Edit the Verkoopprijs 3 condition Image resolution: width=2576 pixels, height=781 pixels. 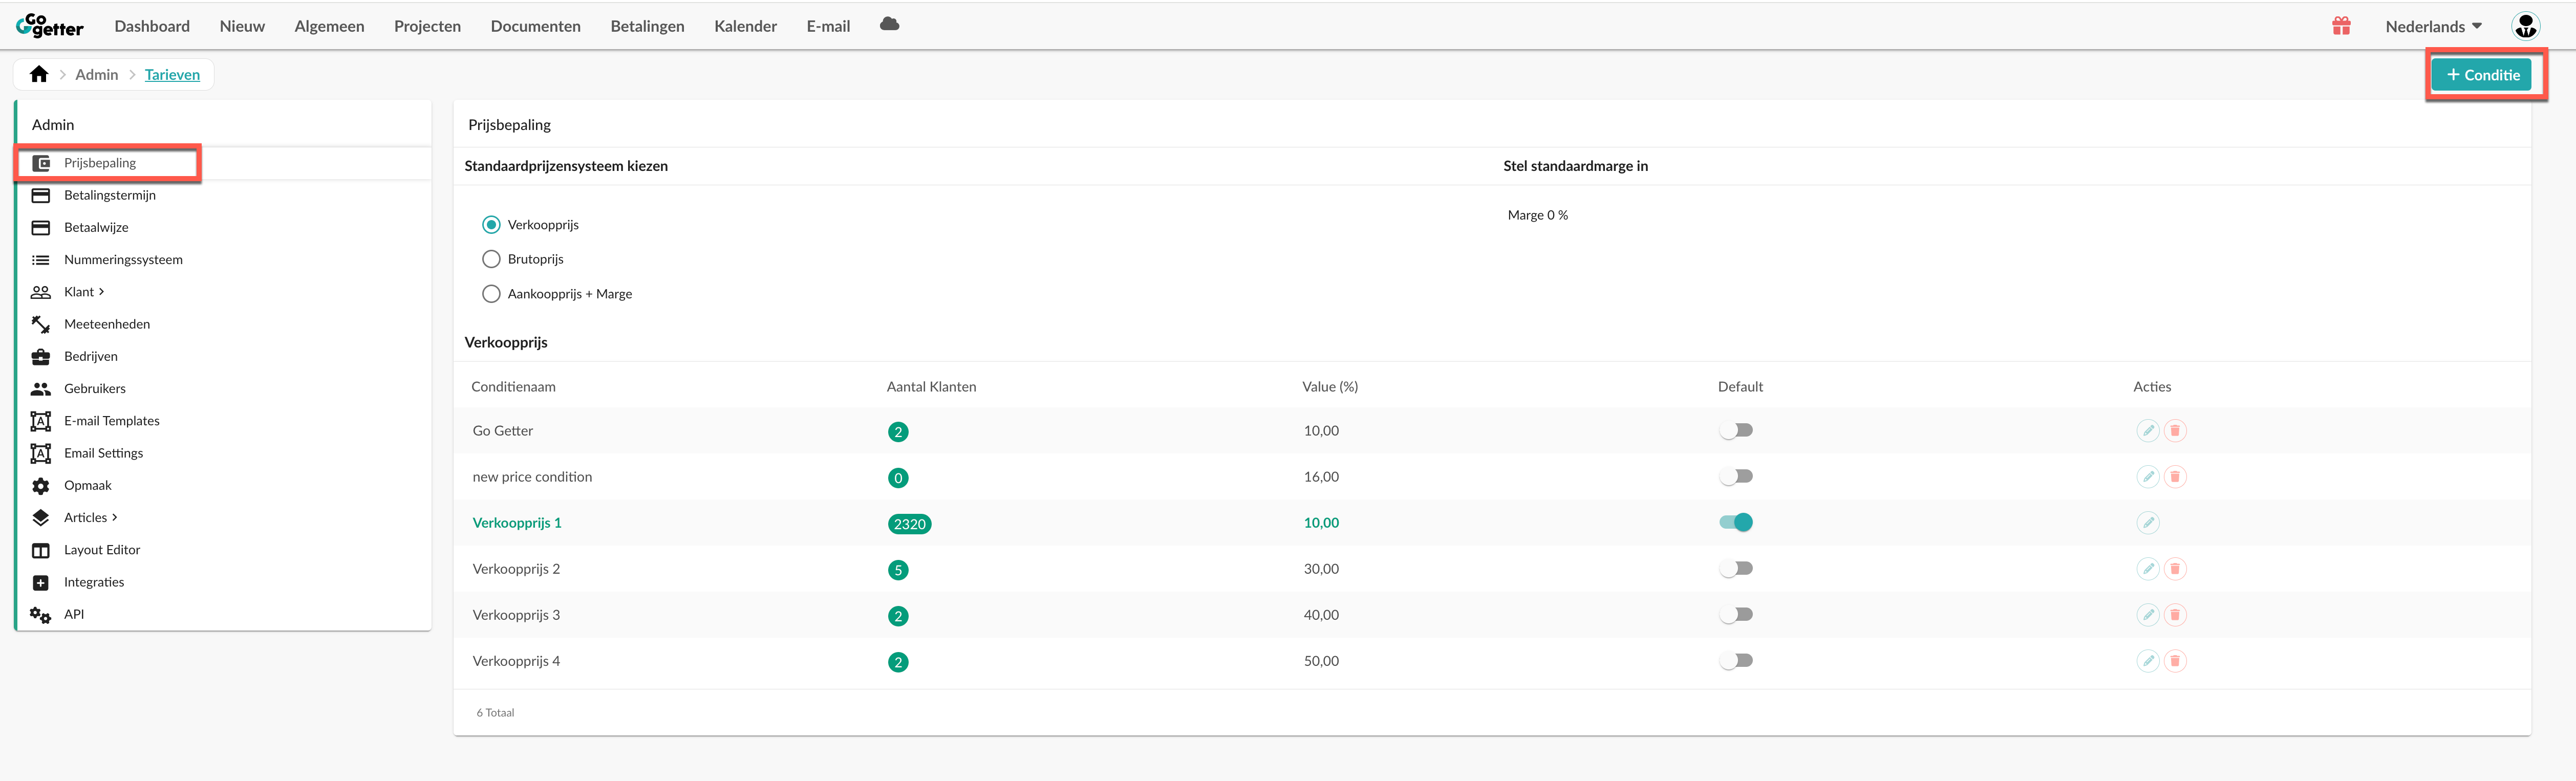click(2147, 615)
